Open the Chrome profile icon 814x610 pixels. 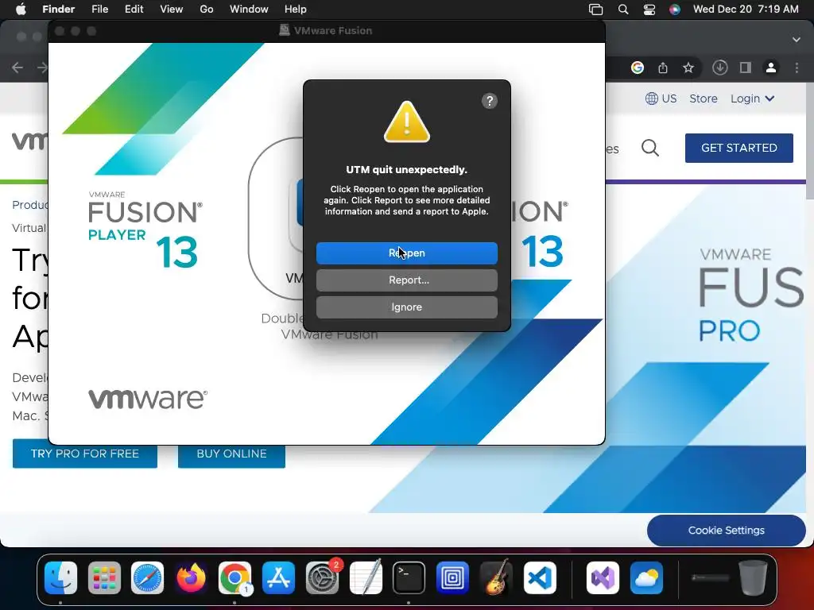click(x=771, y=68)
